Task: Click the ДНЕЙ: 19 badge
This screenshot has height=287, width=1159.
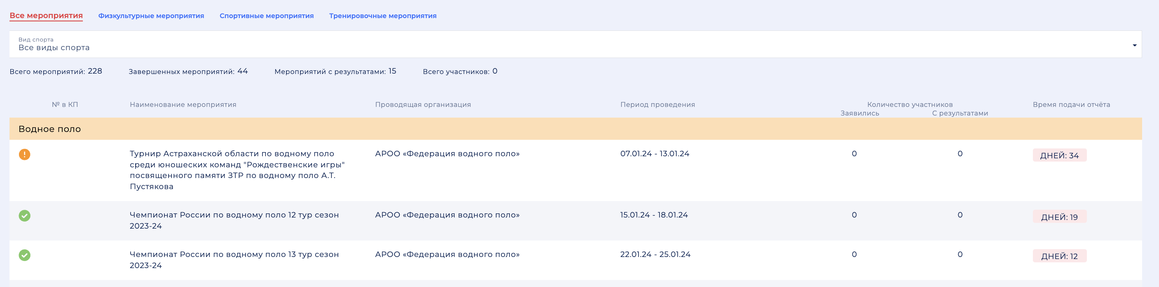Action: 1059,217
